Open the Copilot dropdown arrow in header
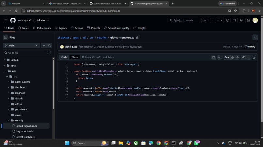The width and height of the screenshot is (263, 147). click(x=209, y=20)
